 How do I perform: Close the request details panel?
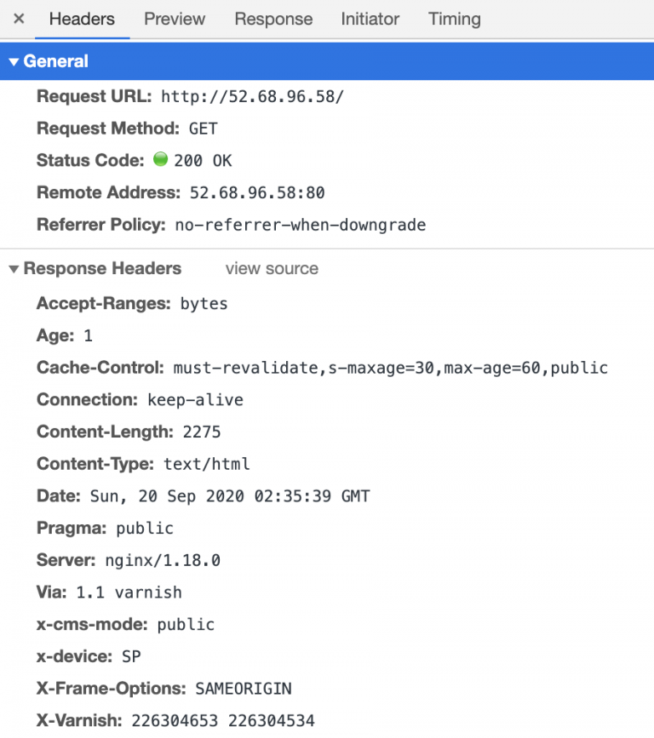point(19,19)
